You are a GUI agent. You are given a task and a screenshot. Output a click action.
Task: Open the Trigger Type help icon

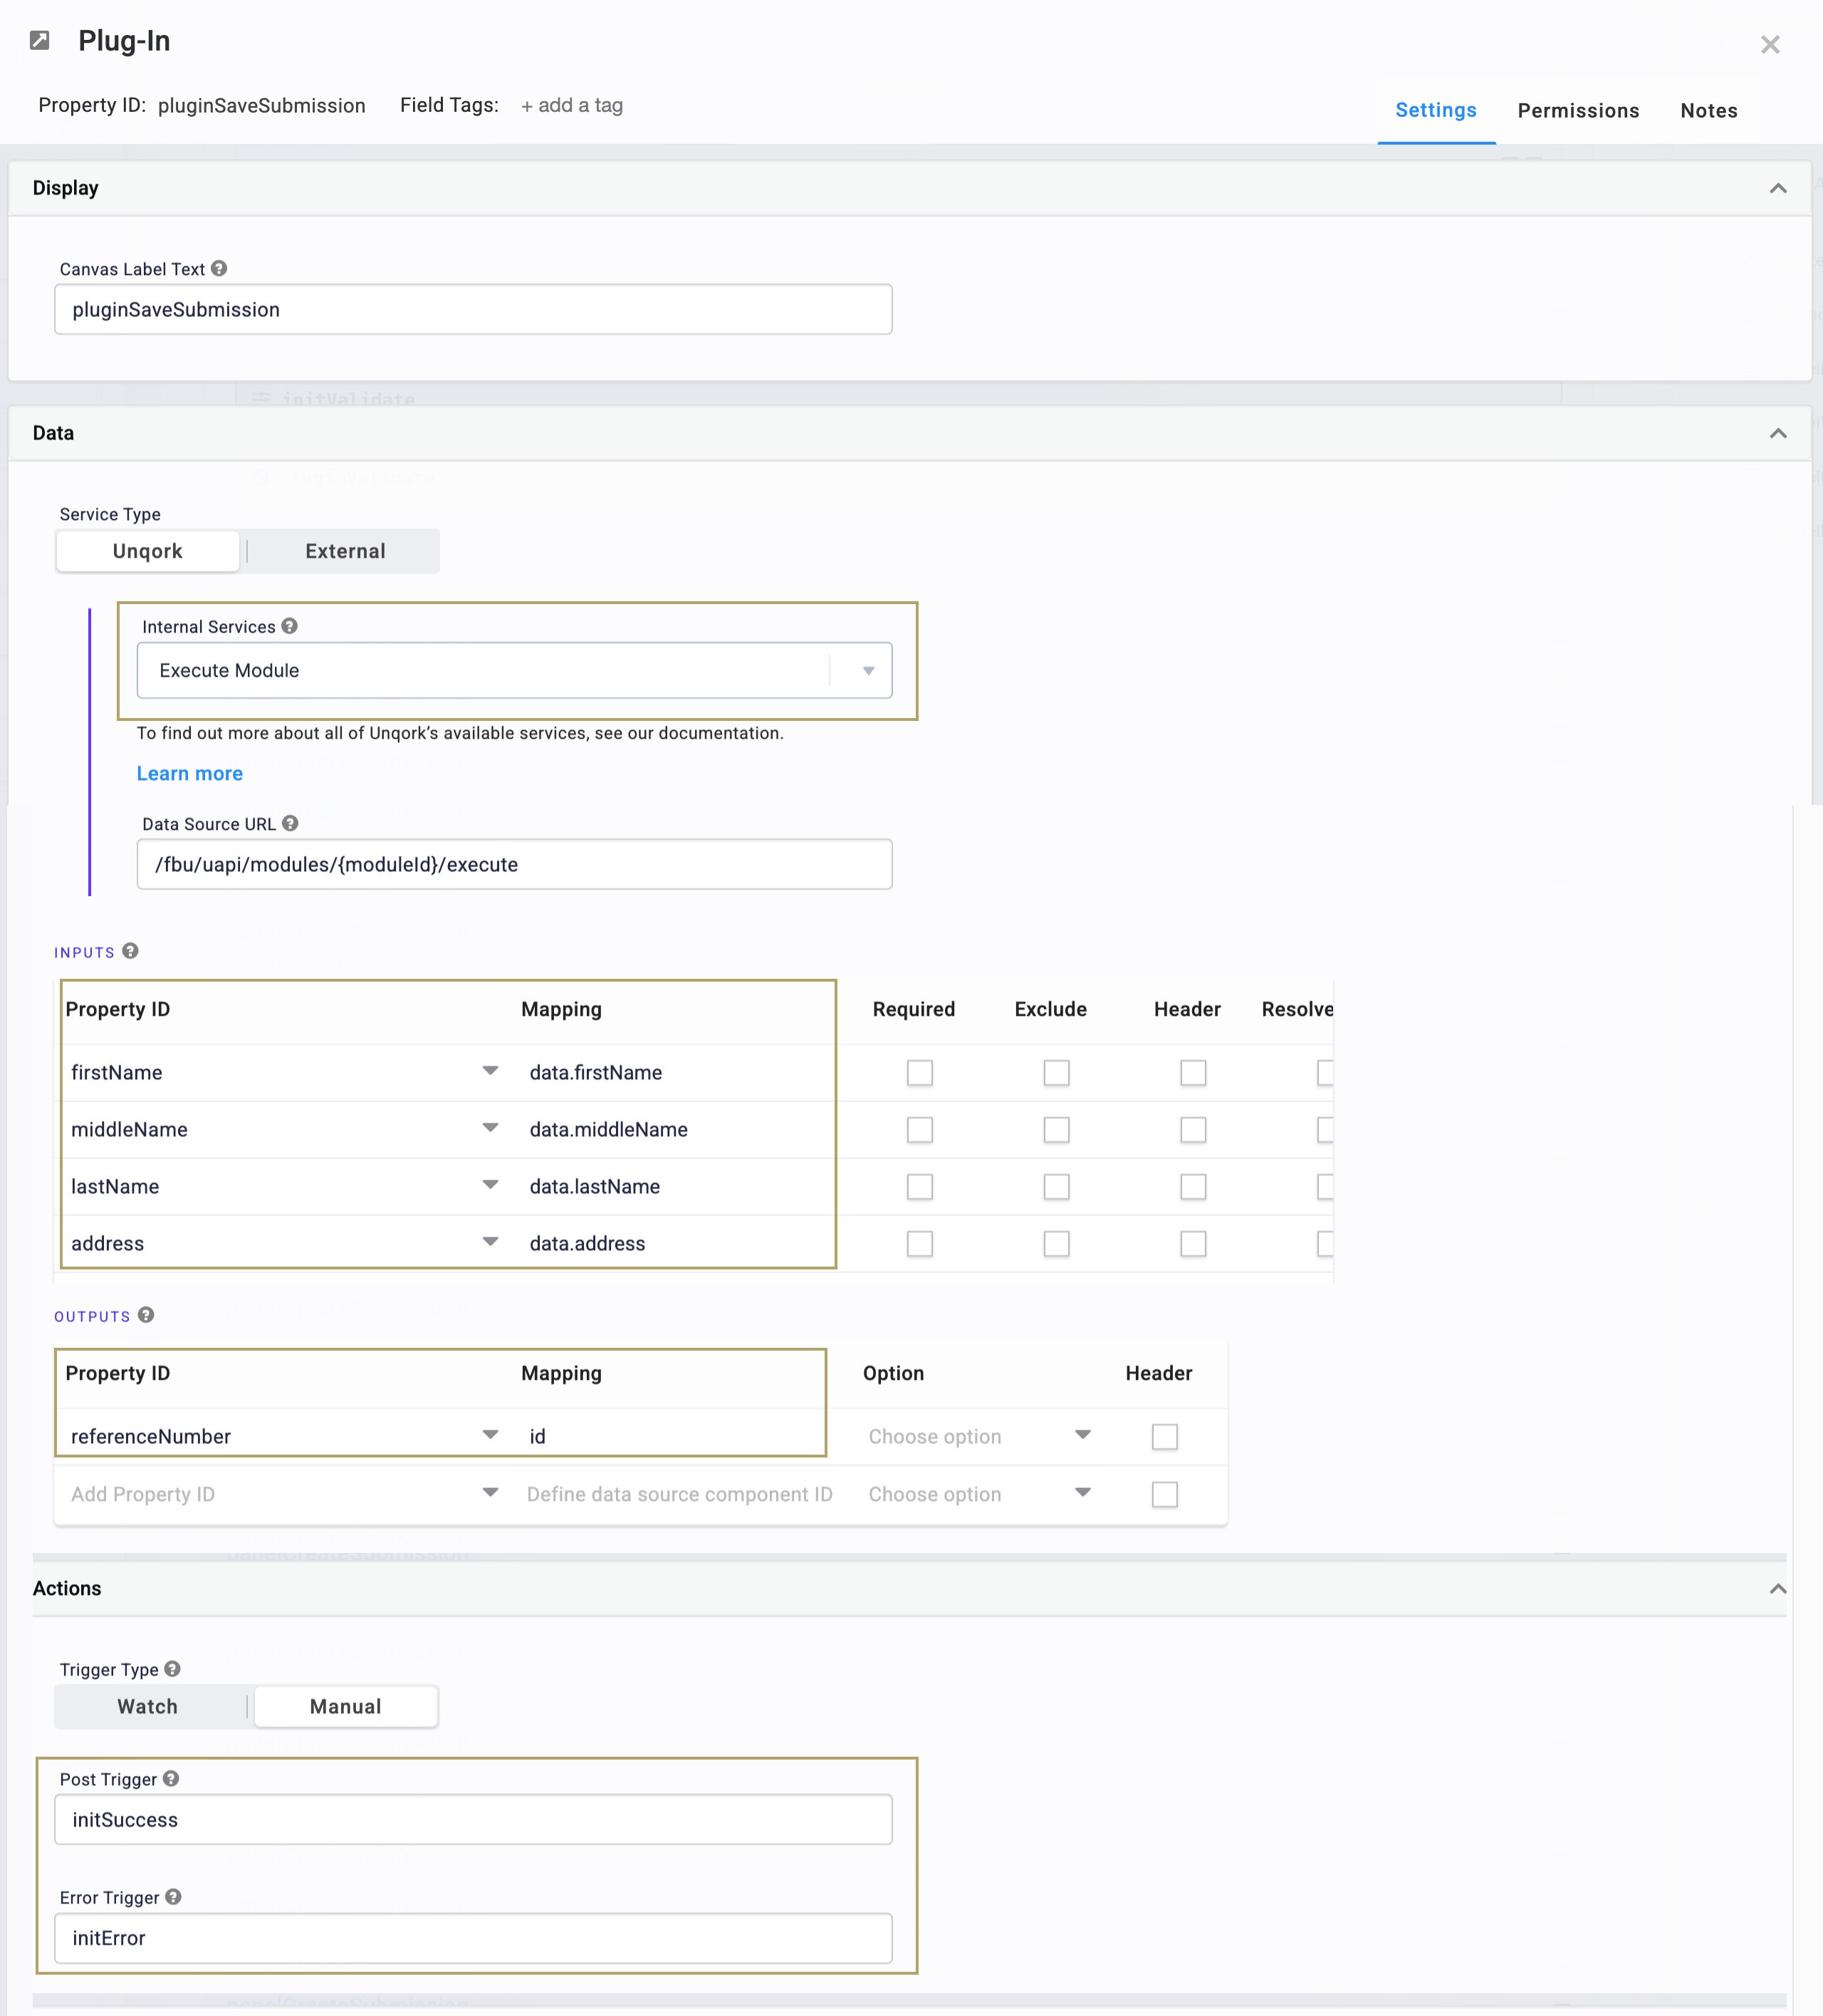pyautogui.click(x=172, y=1668)
